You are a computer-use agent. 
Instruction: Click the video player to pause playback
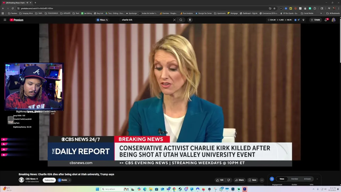click(x=170, y=92)
